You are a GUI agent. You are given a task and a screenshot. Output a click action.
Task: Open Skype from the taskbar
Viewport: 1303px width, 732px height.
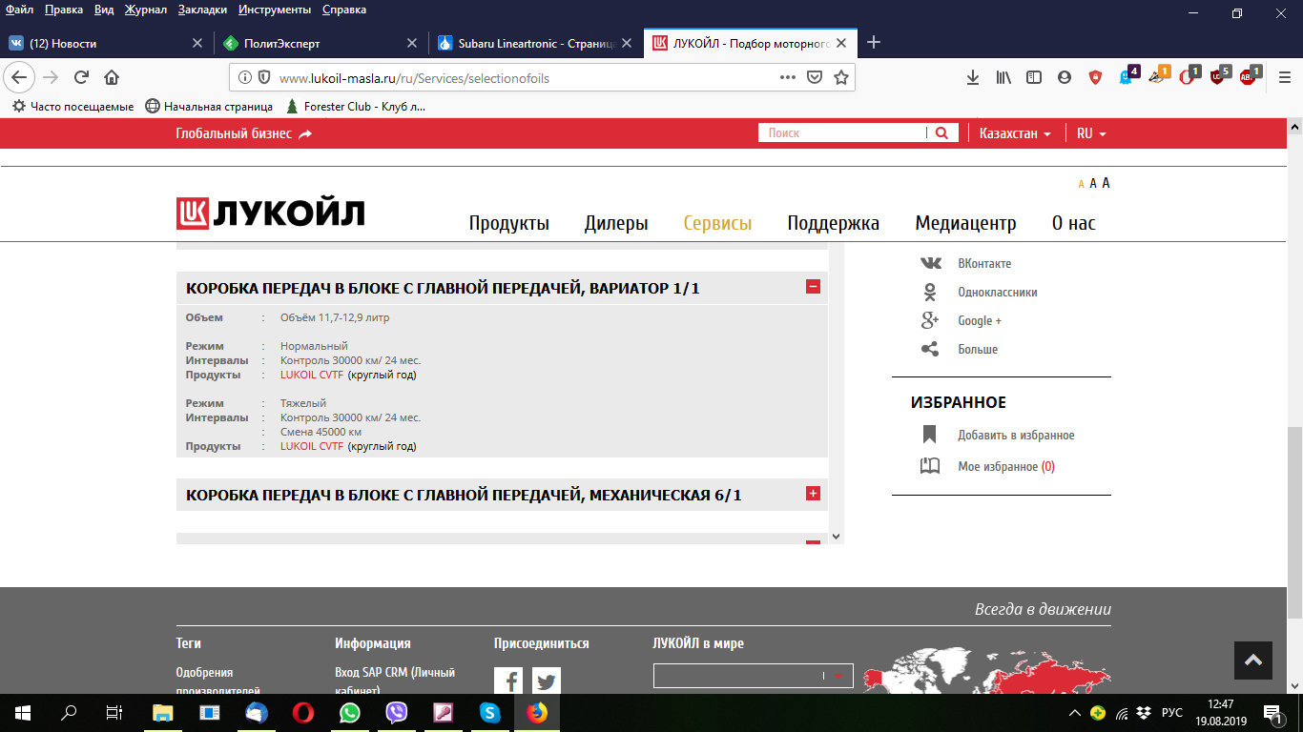(x=490, y=712)
